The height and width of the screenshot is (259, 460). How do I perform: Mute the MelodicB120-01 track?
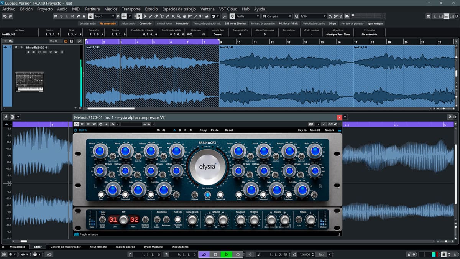16,47
